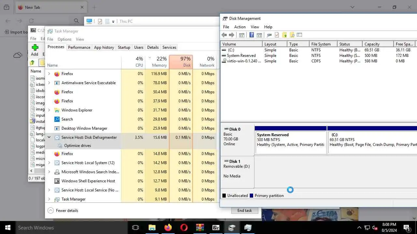Open Task Manager Options menu
The width and height of the screenshot is (417, 234).
[x=65, y=39]
